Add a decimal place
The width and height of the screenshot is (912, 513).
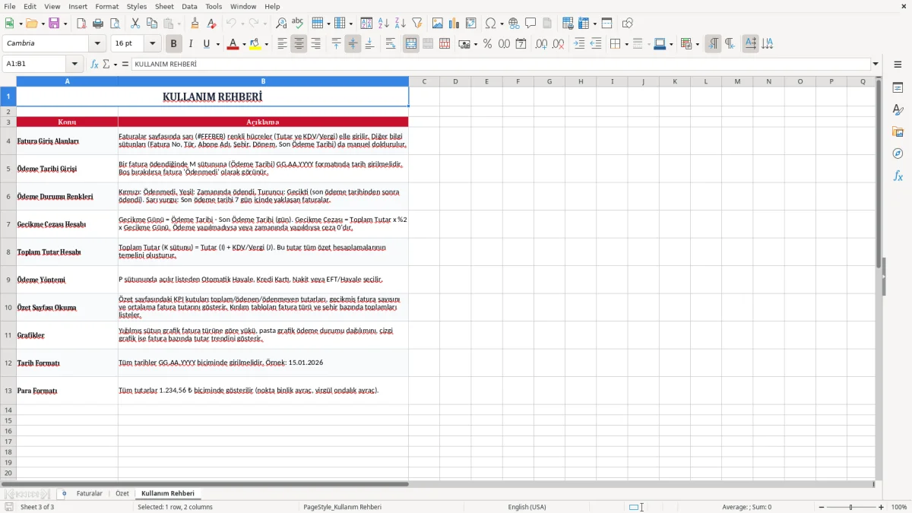[541, 44]
